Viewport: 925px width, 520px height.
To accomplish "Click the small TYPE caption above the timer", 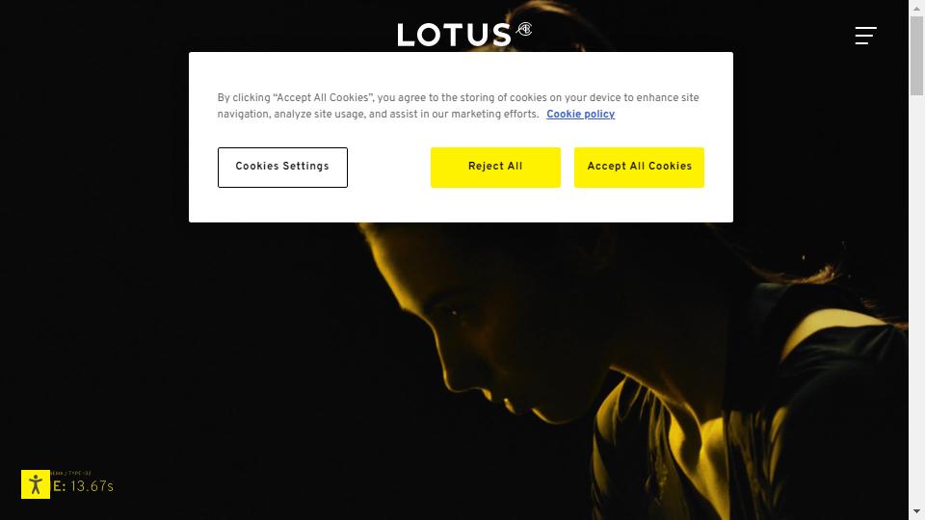I will click(x=71, y=474).
